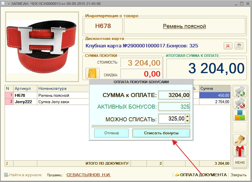Click the total sum to pay 3 204,00
The width and height of the screenshot is (252, 182).
coord(206,68)
